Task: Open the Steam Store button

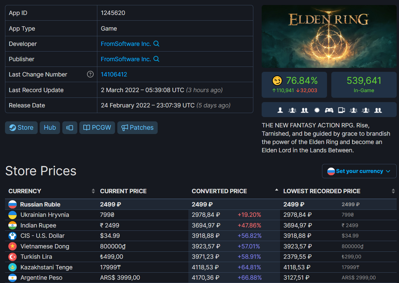Action: click(x=21, y=127)
